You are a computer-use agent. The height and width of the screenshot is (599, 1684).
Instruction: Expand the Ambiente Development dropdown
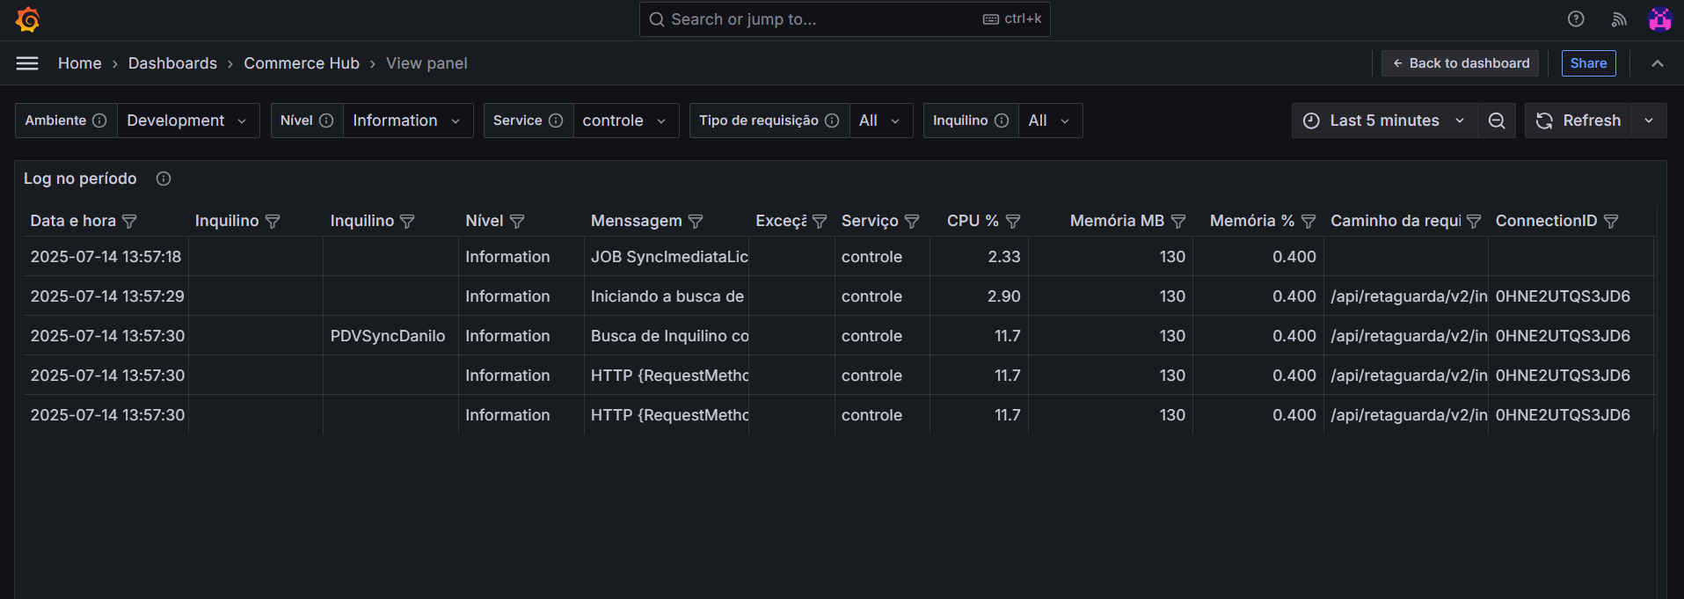tap(187, 121)
